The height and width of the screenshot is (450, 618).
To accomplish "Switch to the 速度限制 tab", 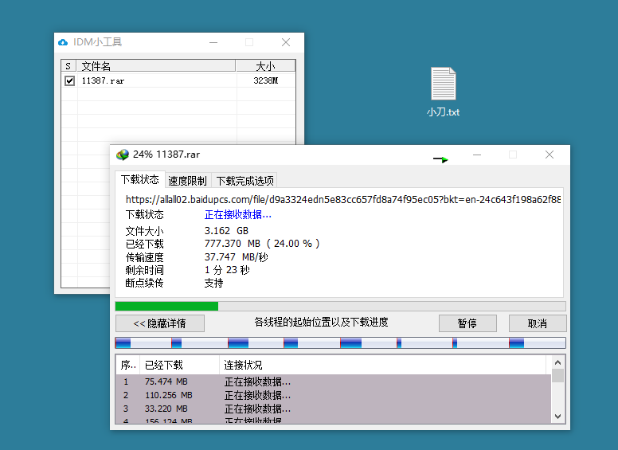I will click(187, 181).
